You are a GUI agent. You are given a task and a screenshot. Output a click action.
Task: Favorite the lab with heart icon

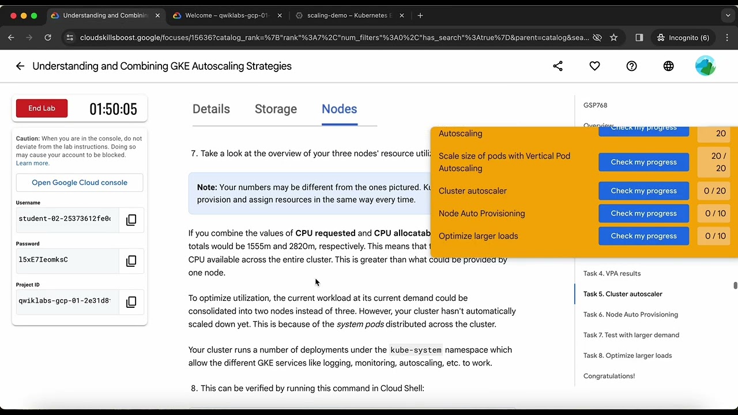click(x=594, y=66)
